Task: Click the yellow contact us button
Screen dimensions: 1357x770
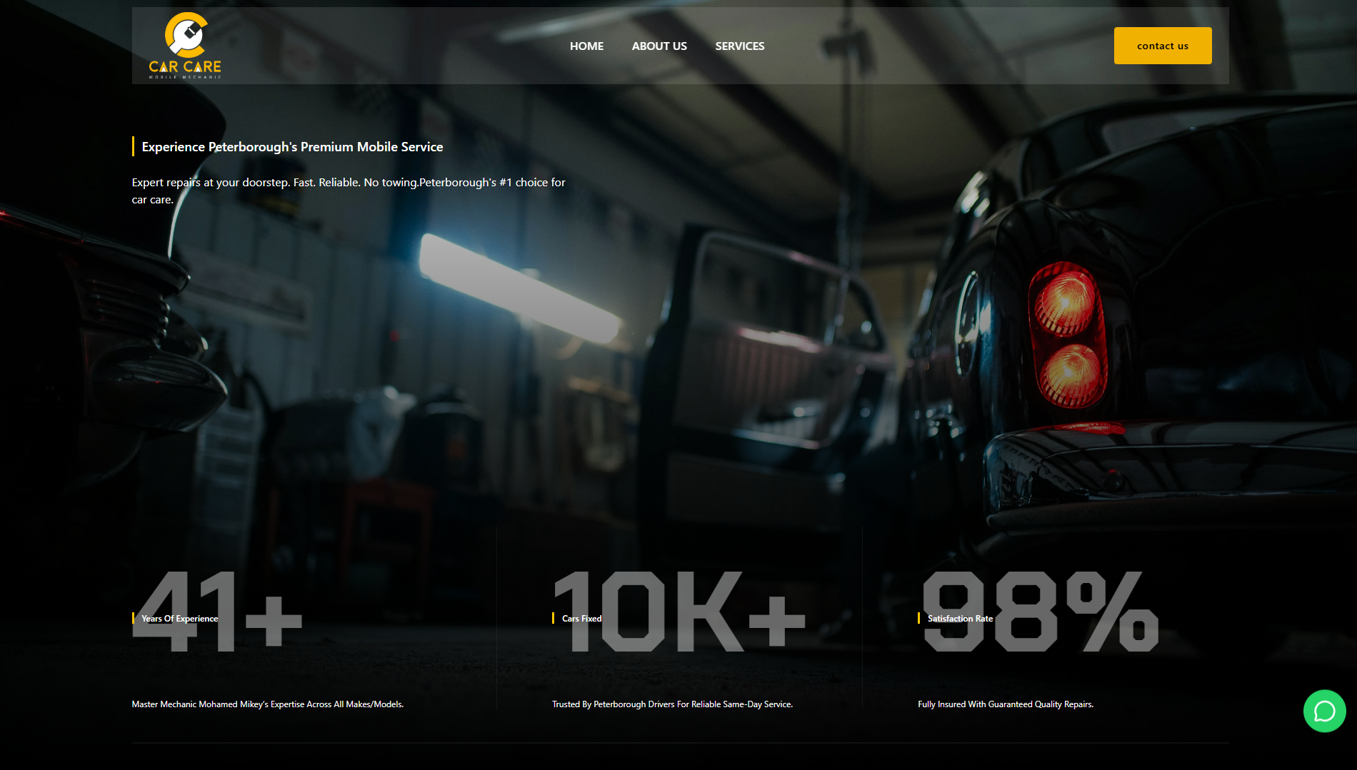Action: coord(1163,46)
